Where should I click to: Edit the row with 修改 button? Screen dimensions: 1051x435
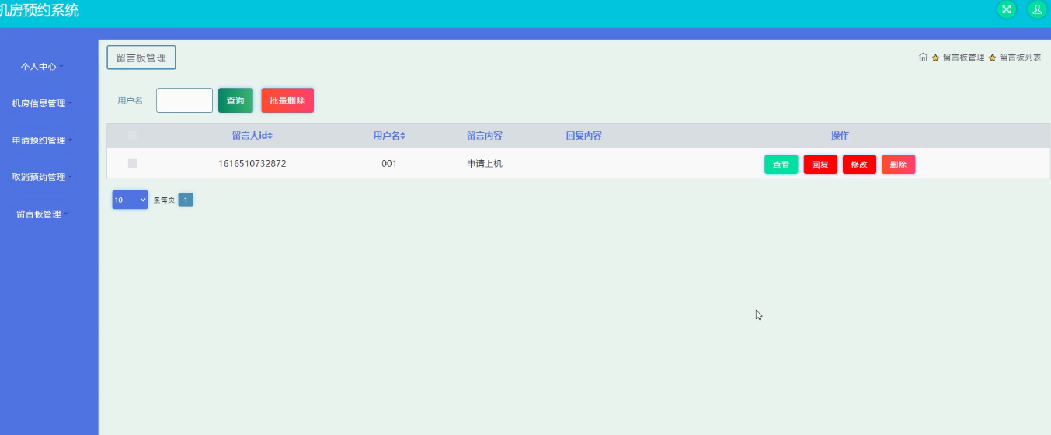coord(859,165)
